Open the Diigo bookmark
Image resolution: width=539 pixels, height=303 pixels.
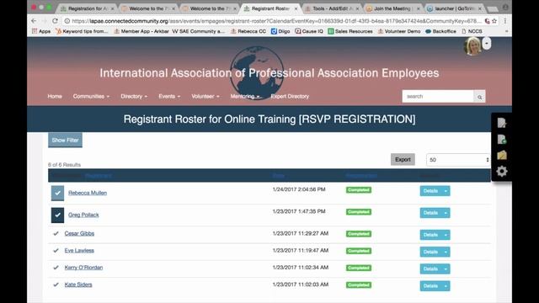point(280,31)
